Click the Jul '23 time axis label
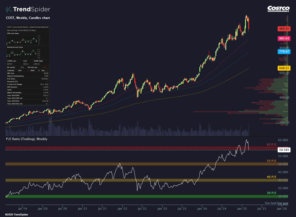296x217 pixels. tap(182, 209)
